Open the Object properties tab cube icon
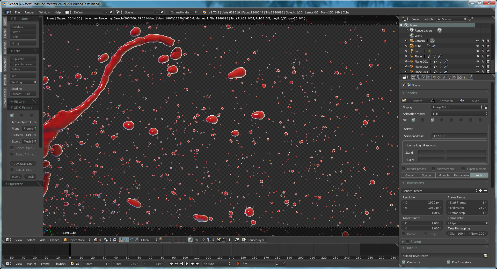Image resolution: width=497 pixels, height=269 pixels. click(434, 77)
